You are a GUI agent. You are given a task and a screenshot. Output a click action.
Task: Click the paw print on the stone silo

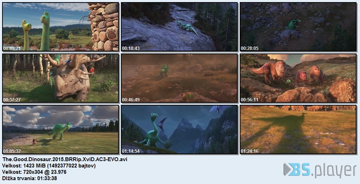(112, 33)
